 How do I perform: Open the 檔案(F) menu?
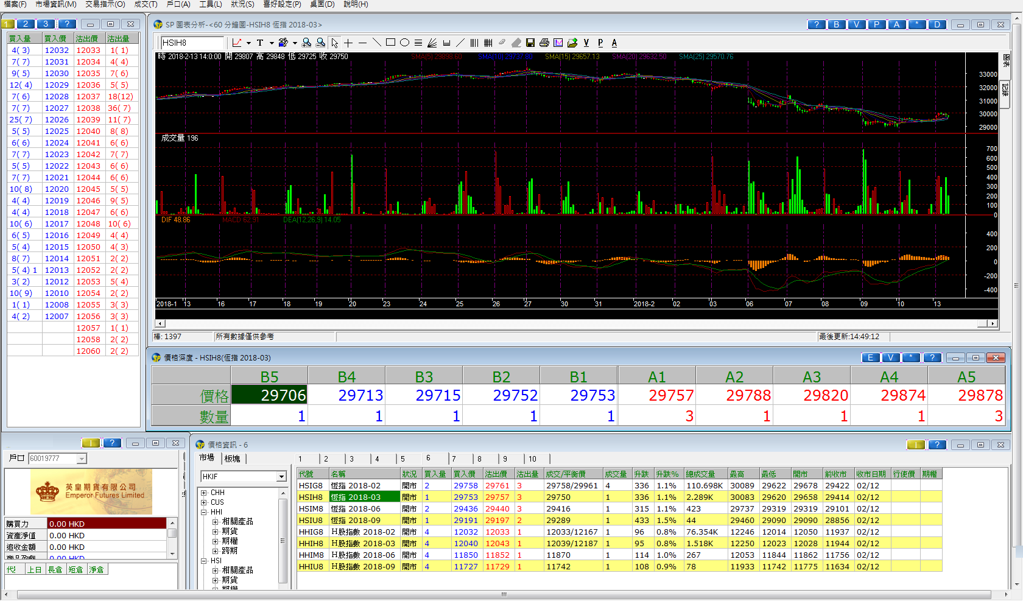[x=15, y=4]
